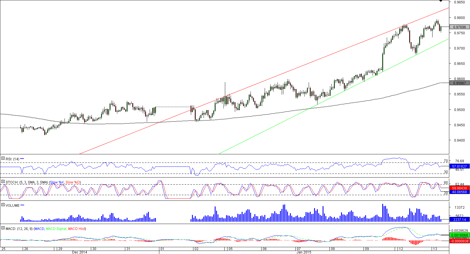Click the RSI value label 57.81827

459,167
